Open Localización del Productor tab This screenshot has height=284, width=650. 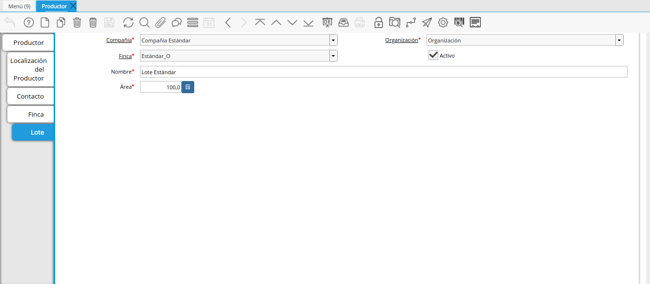coord(29,69)
